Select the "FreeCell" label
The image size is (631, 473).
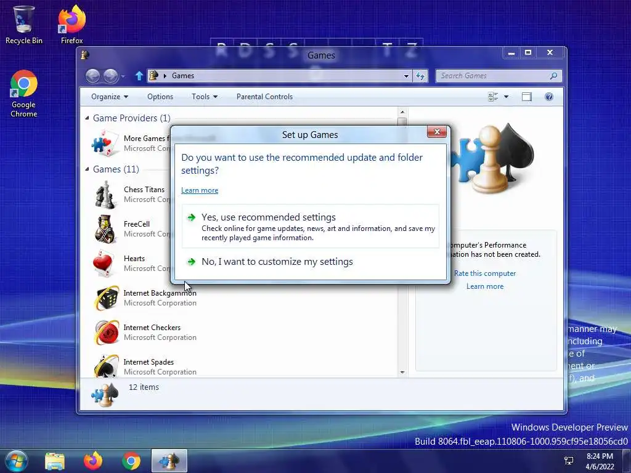click(137, 224)
